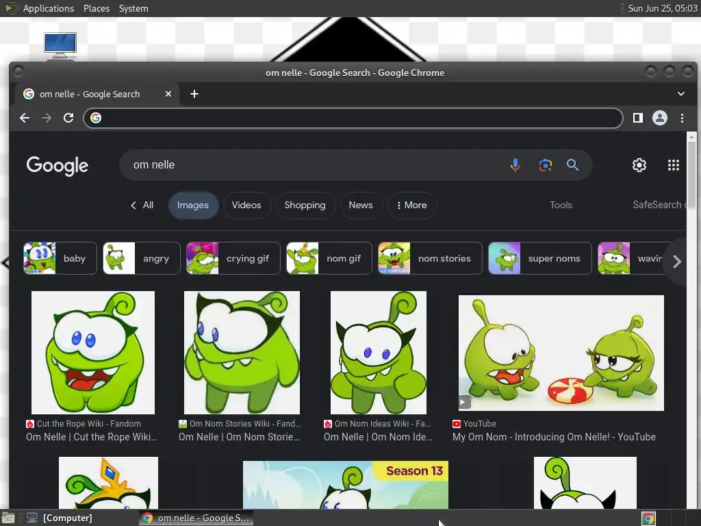Open crowned Om Nelle image thumbnail
Viewport: 701px width, 526px height.
(108, 483)
